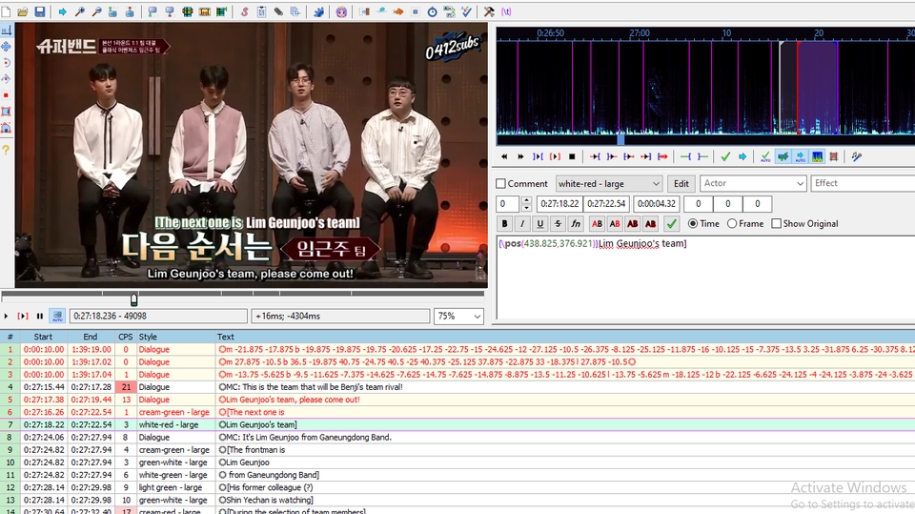Image resolution: width=915 pixels, height=514 pixels.
Task: Zoom video out with magnifier minus
Action: pyautogui.click(x=97, y=11)
